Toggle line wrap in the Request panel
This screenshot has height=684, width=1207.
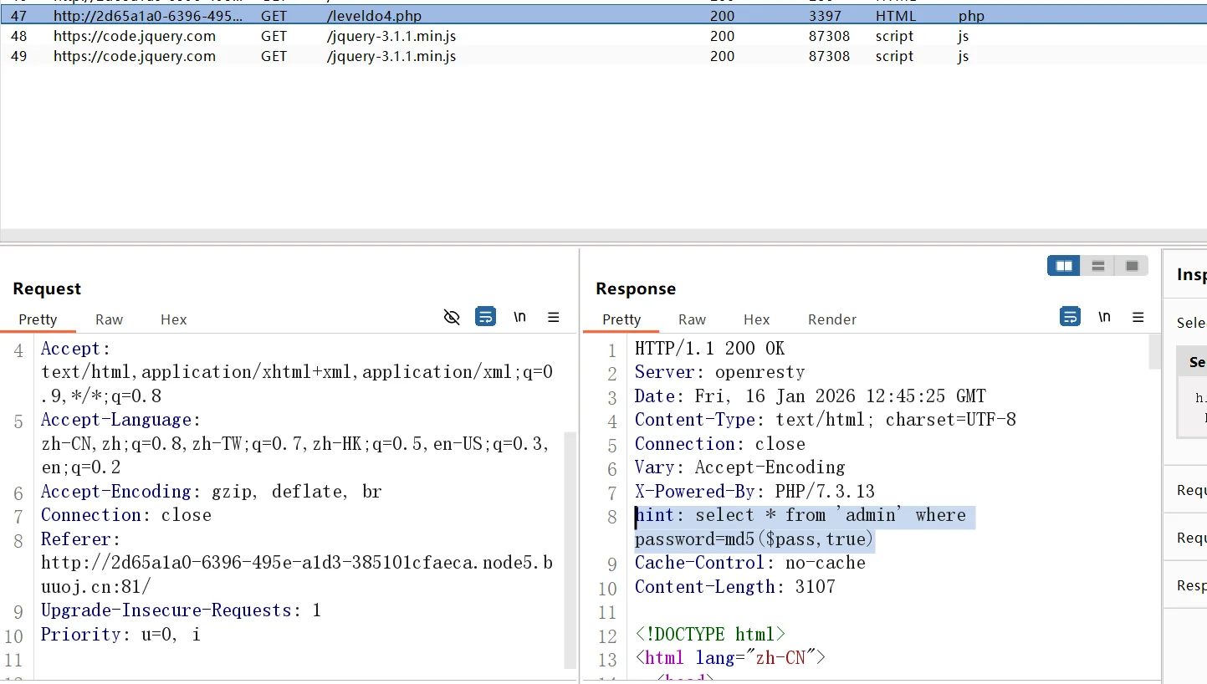coord(485,317)
